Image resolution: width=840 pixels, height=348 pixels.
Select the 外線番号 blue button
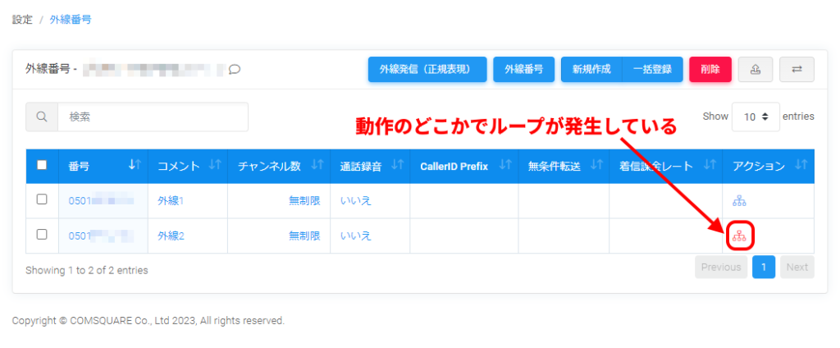pyautogui.click(x=523, y=70)
